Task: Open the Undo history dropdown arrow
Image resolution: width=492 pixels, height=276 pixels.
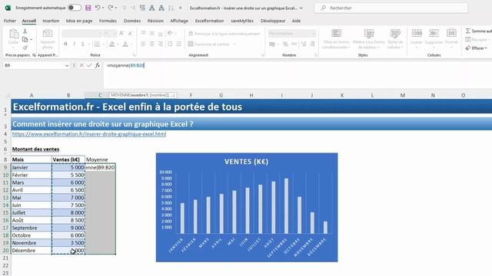Action: [x=103, y=8]
